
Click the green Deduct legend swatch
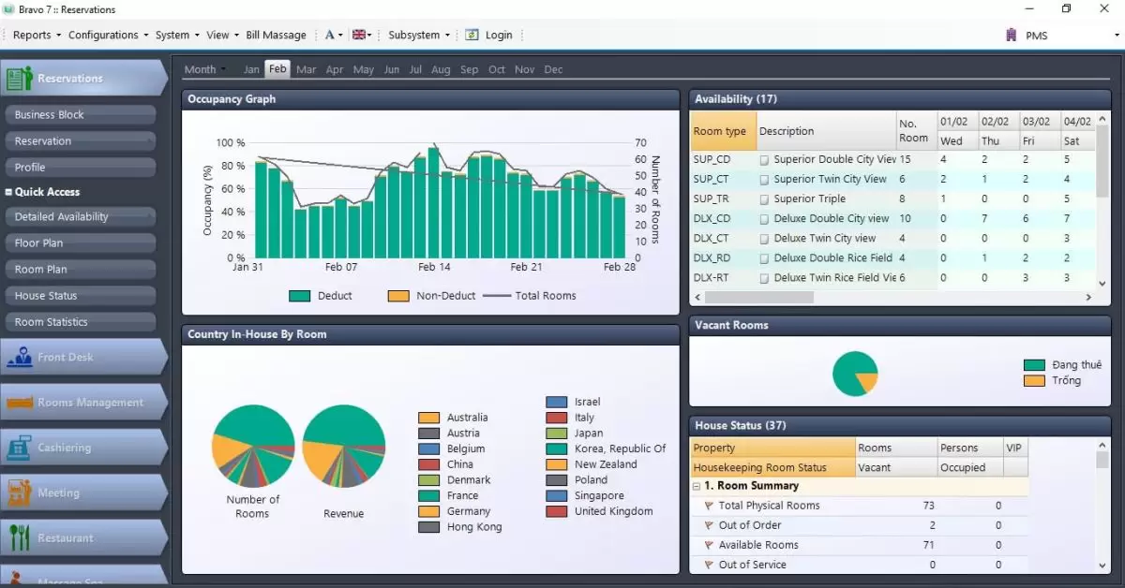tap(299, 296)
